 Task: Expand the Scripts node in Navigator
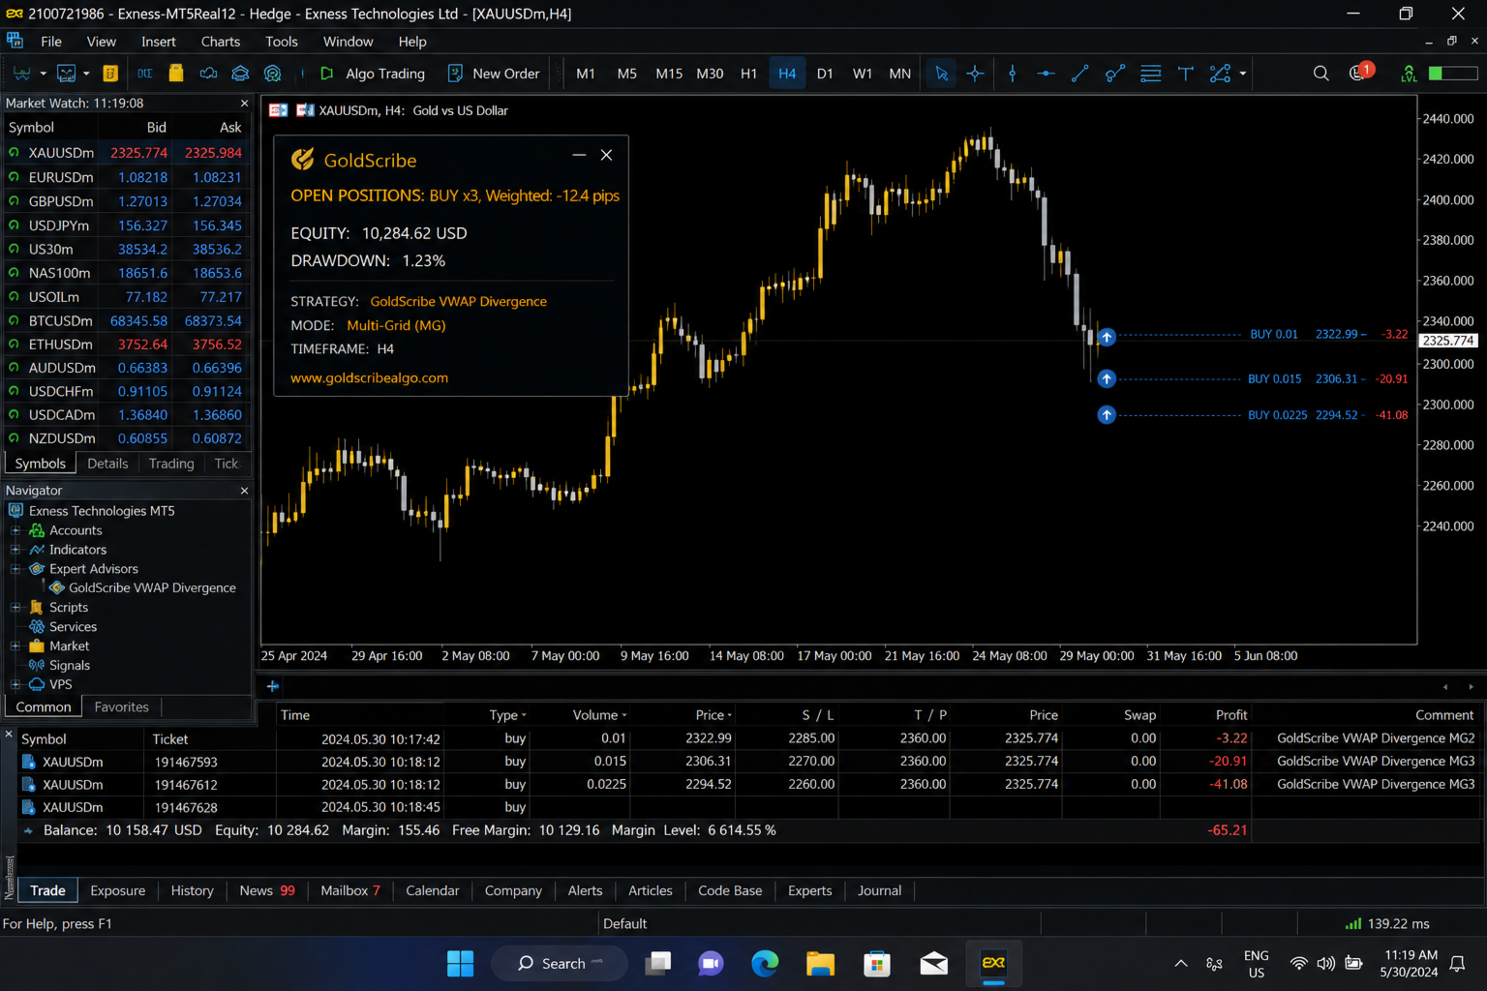[15, 608]
